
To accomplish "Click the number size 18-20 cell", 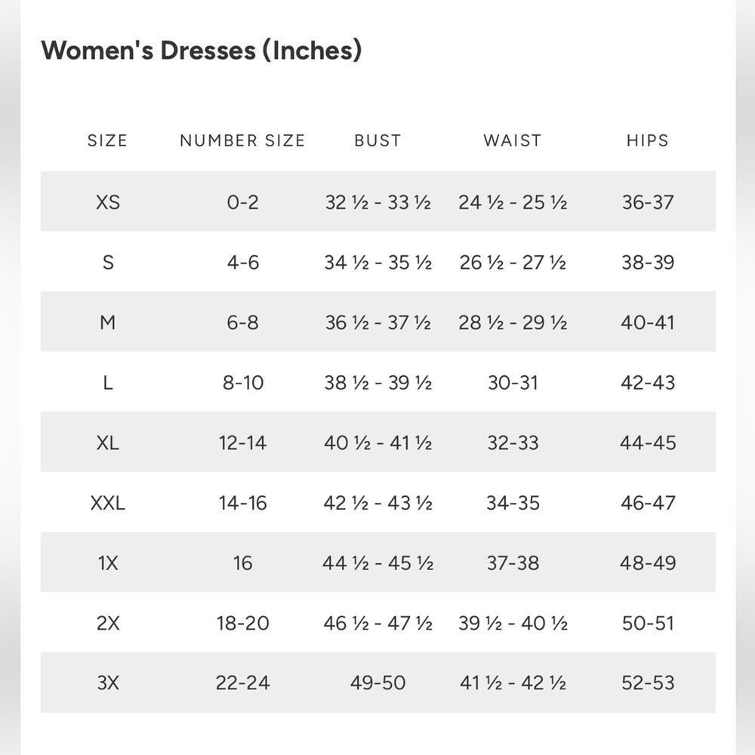I will [242, 623].
